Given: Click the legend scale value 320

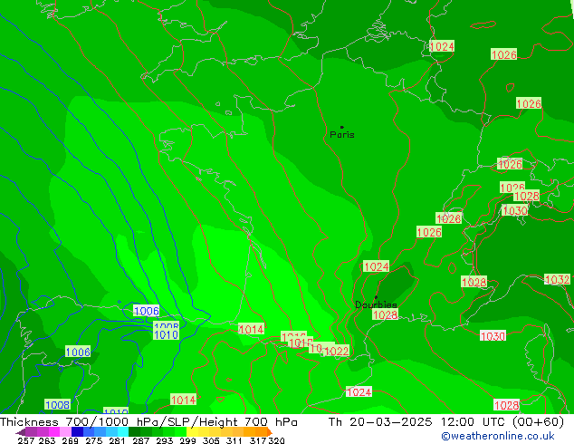Looking at the screenshot, I should click(276, 440).
